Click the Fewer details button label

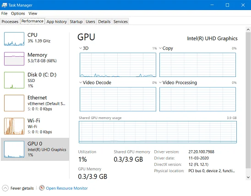[x=22, y=188]
